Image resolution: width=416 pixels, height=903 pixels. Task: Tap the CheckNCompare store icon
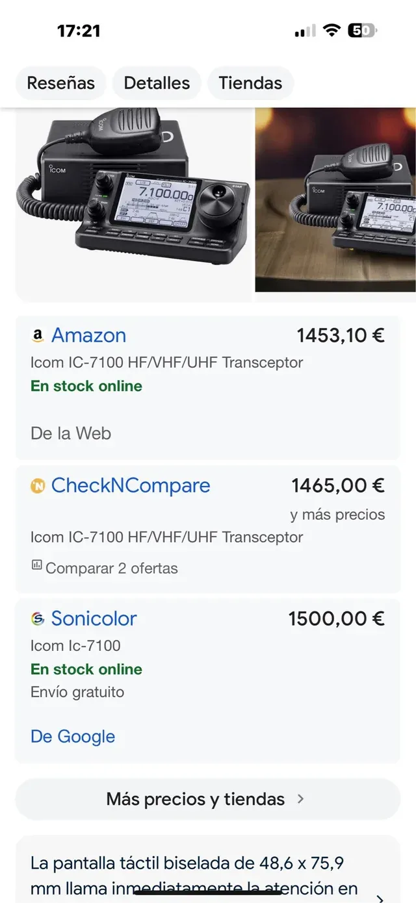tap(38, 486)
